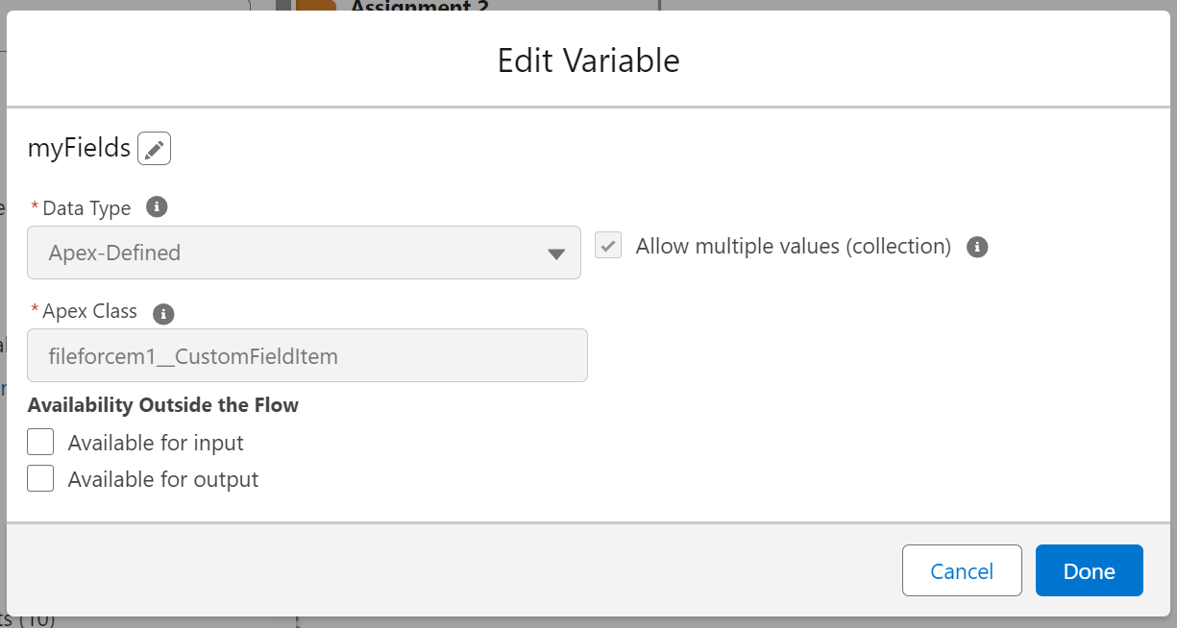Click the info icon beside Apex Class

pos(161,311)
